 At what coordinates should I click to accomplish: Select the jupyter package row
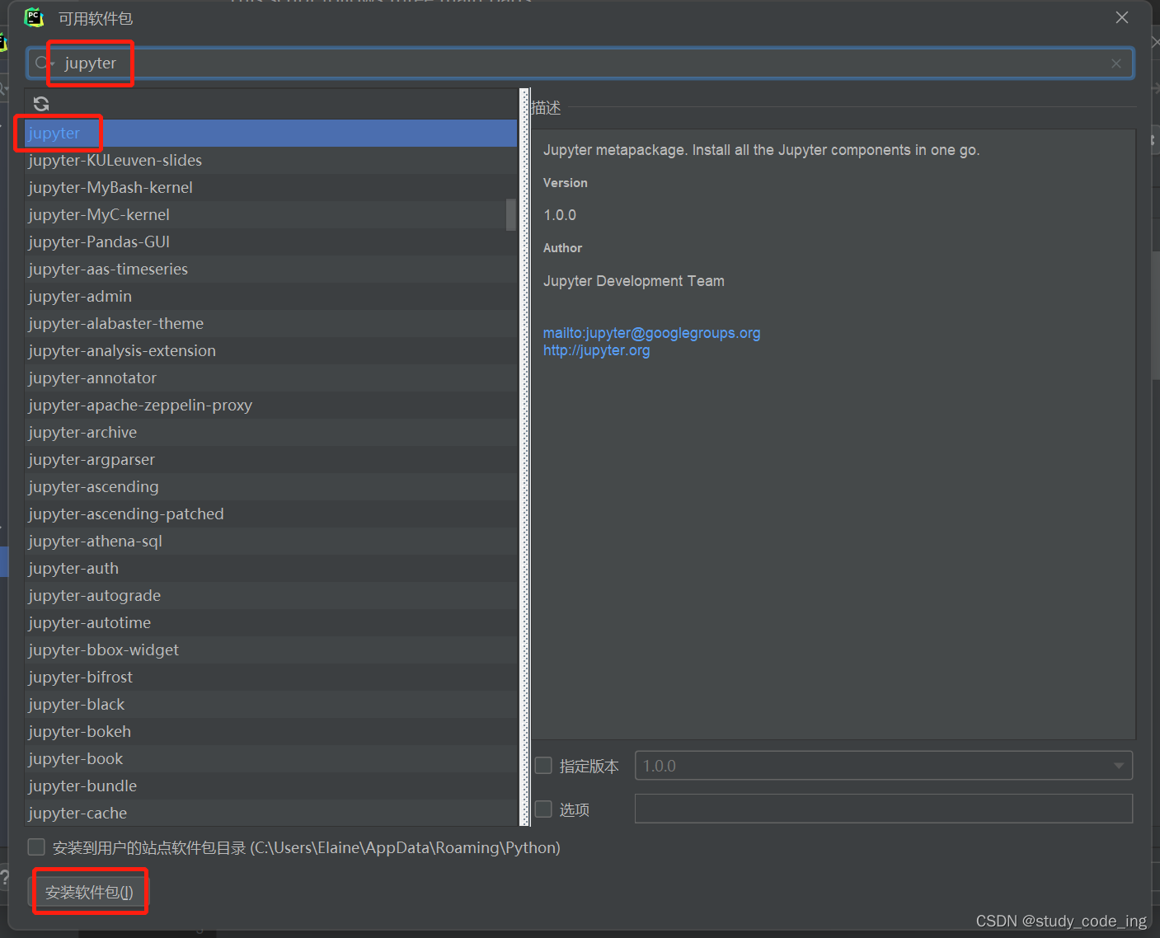tap(270, 133)
